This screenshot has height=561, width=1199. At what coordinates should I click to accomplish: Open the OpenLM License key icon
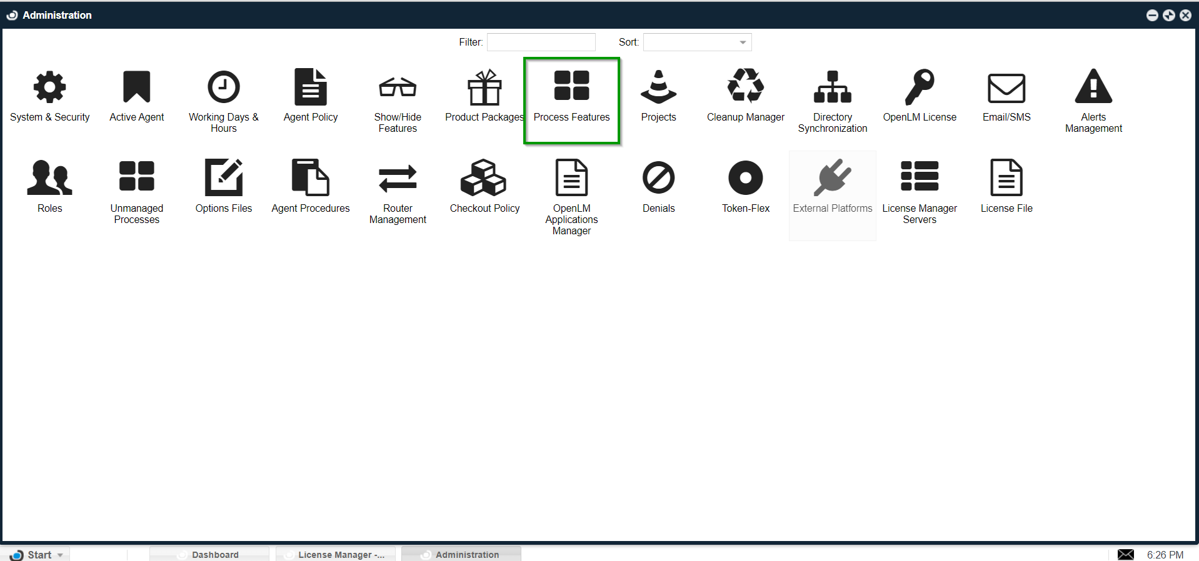[x=919, y=87]
